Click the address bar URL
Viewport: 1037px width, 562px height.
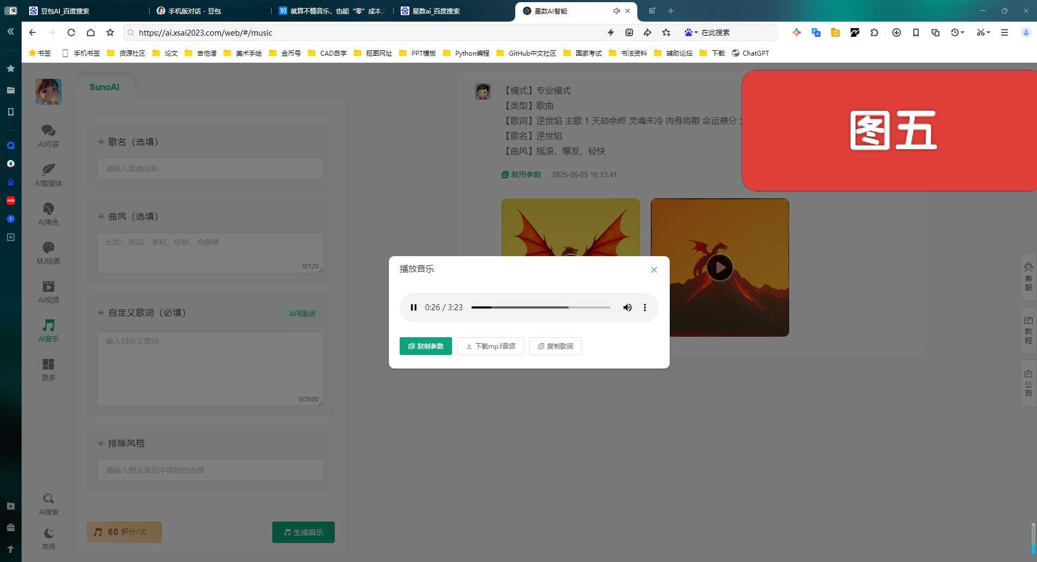point(205,32)
